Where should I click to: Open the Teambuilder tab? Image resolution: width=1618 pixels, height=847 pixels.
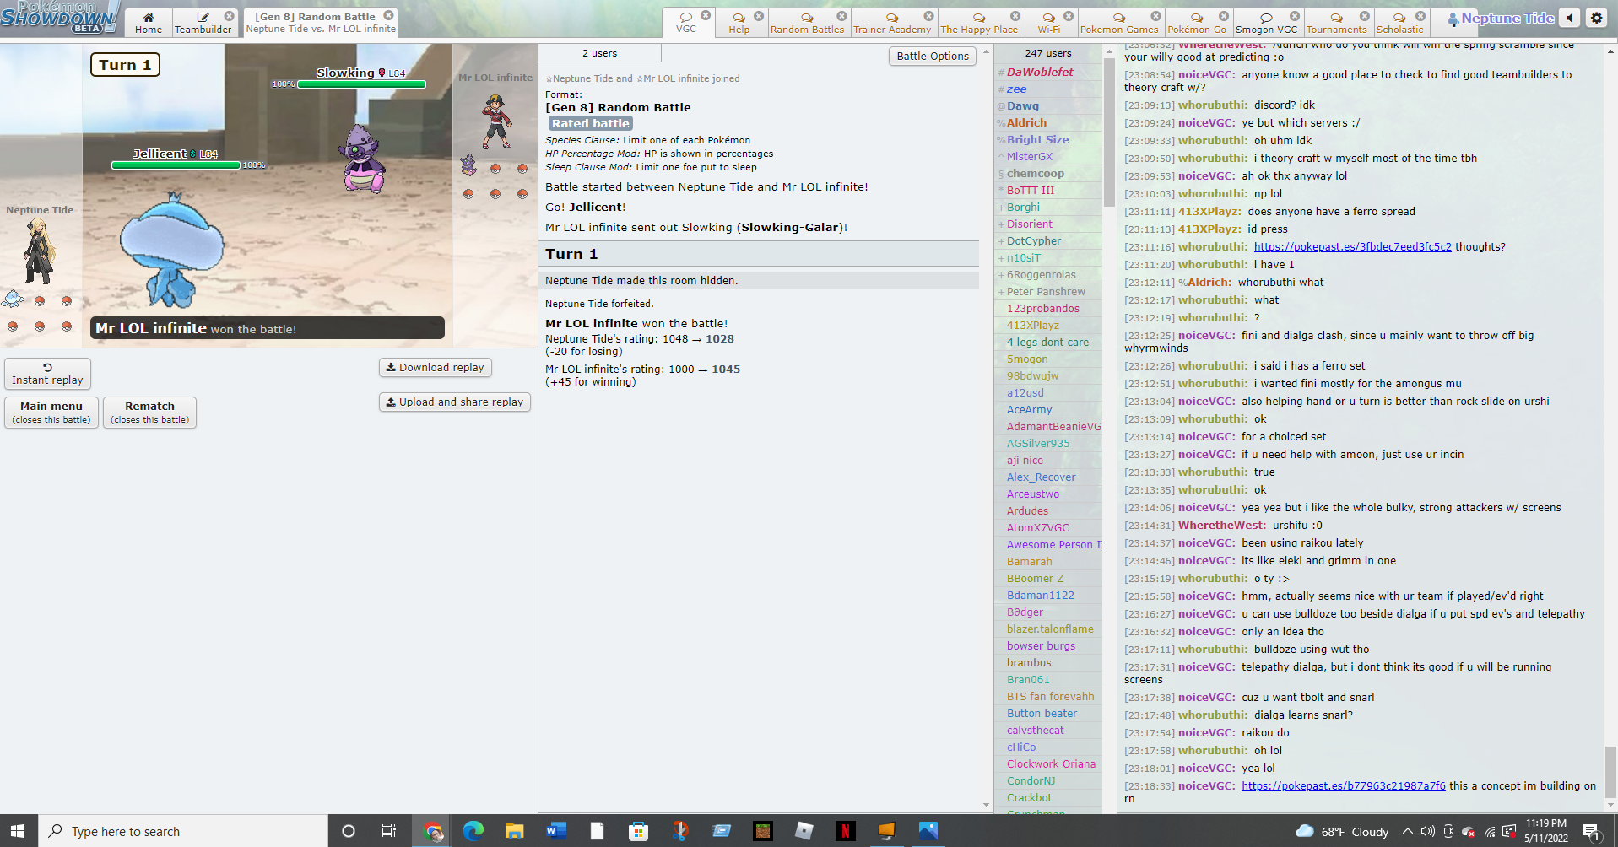coord(203,23)
